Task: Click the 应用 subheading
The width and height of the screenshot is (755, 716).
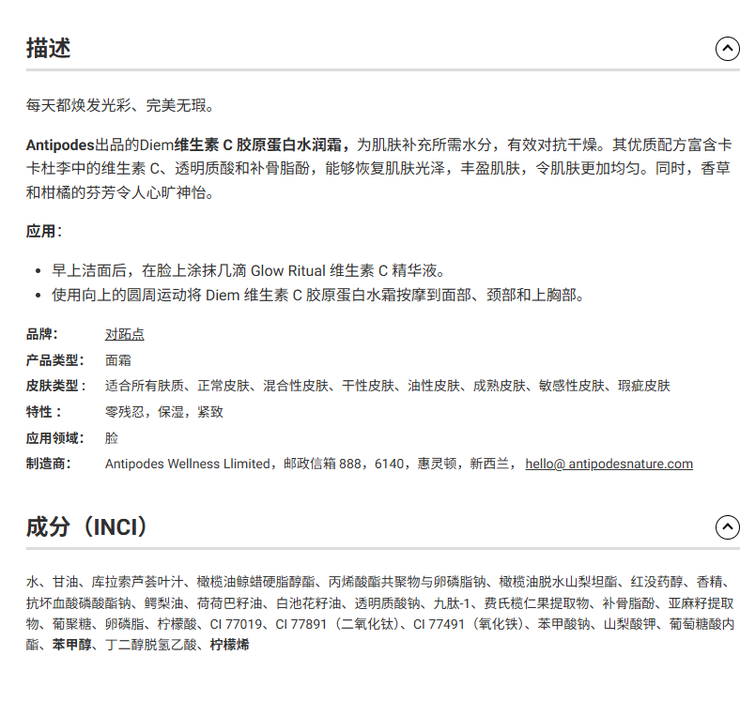Action: (x=44, y=231)
